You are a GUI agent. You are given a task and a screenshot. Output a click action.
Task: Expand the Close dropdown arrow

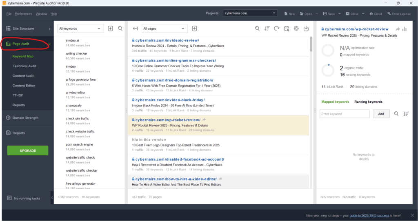coord(363,13)
